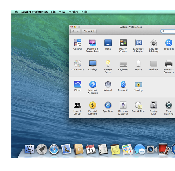Open Notes yellow pad in Dock

(115, 149)
